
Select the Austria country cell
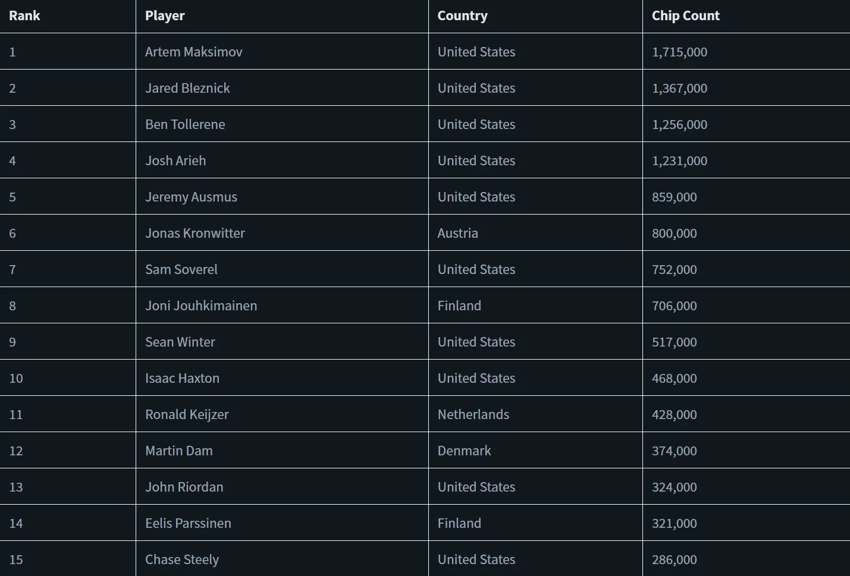457,234
